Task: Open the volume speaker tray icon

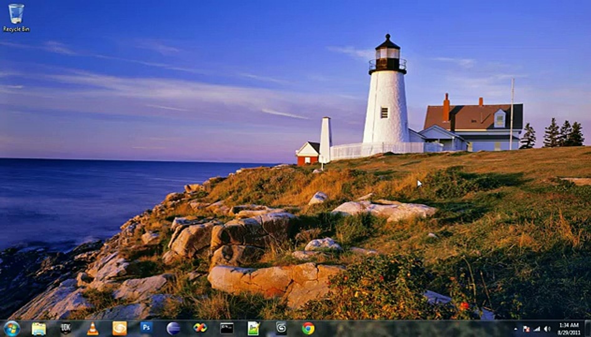Action: pos(547,329)
